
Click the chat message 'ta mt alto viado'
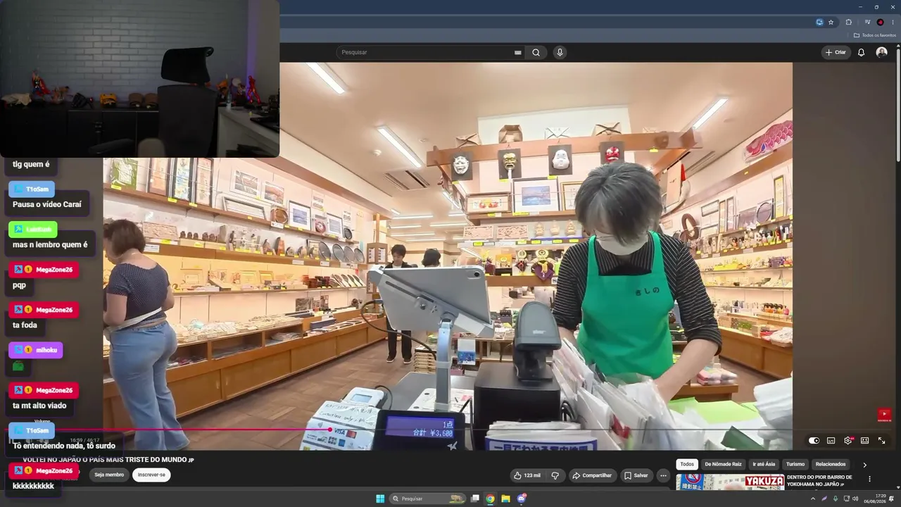click(39, 406)
